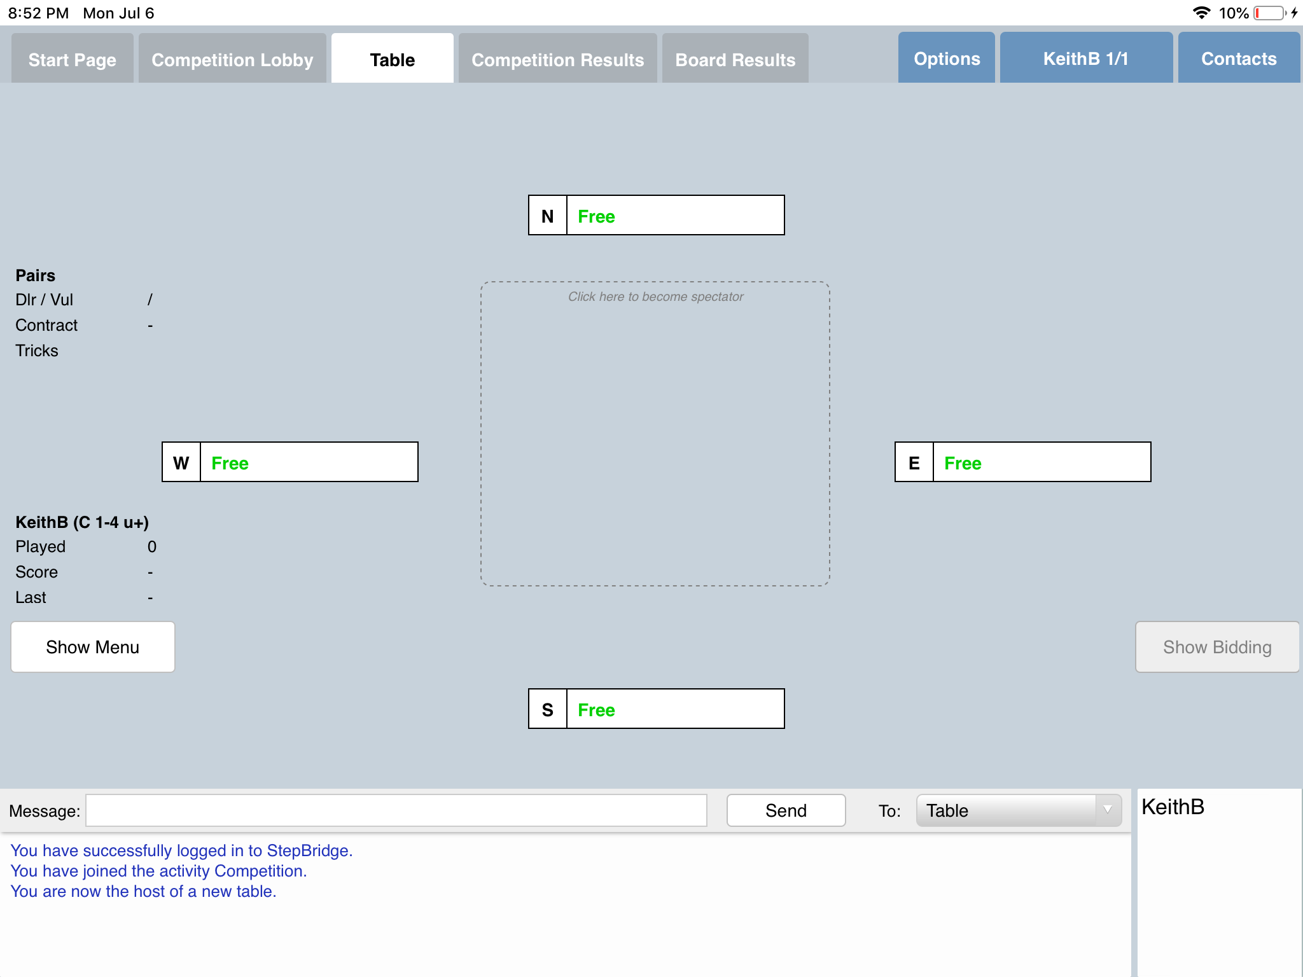This screenshot has height=977, width=1303.
Task: Go to the Board Results tab
Action: (x=735, y=59)
